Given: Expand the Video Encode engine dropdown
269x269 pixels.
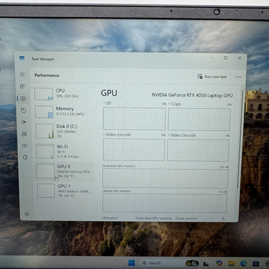Looking at the screenshot, I should (117, 134).
